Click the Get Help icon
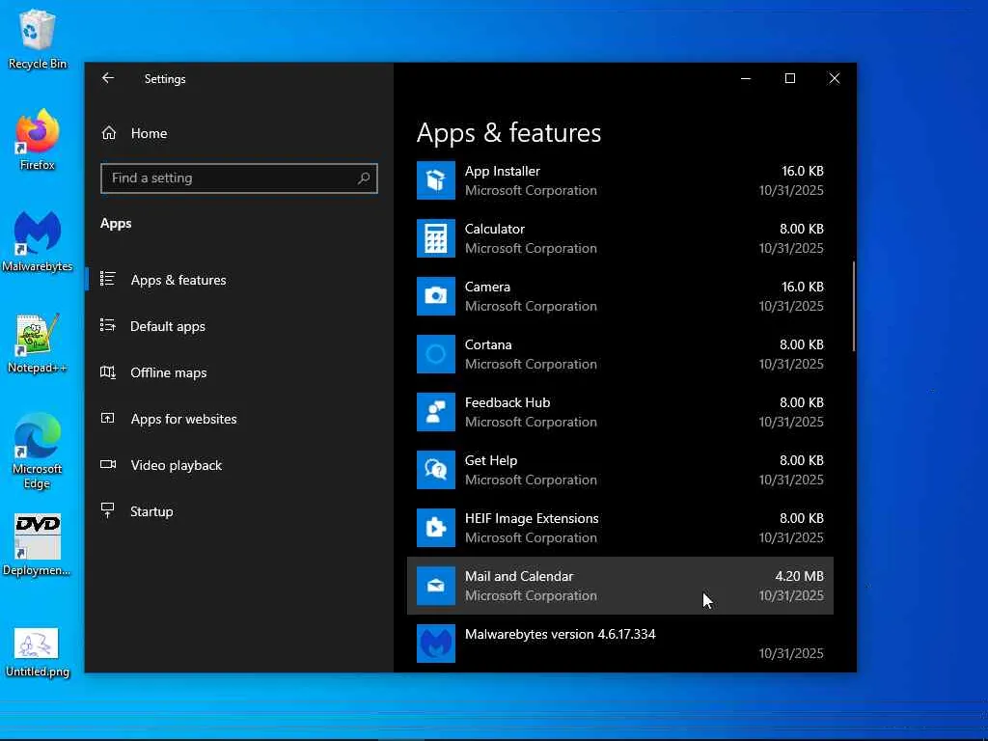Image resolution: width=988 pixels, height=741 pixels. coord(435,470)
